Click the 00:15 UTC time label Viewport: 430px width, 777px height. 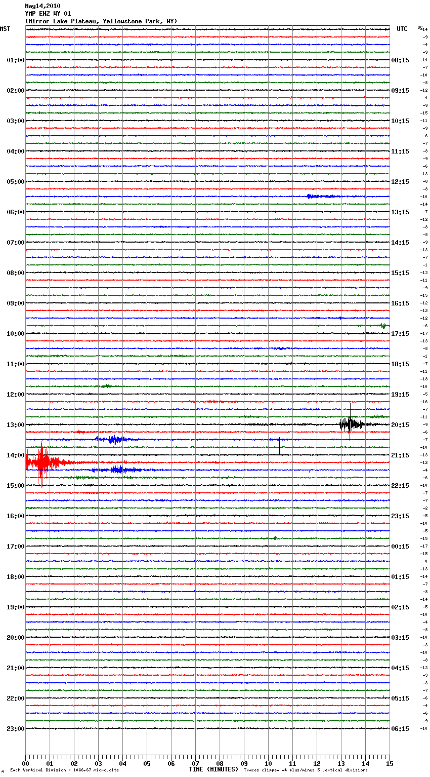(400, 547)
